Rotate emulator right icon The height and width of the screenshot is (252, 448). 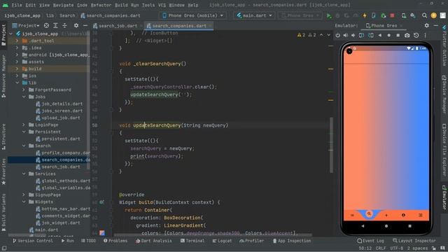click(370, 36)
